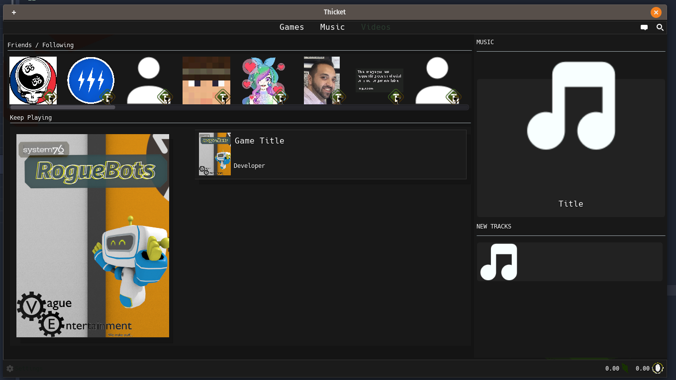676x380 pixels.
Task: Switch to the Music tab
Action: pyautogui.click(x=332, y=27)
